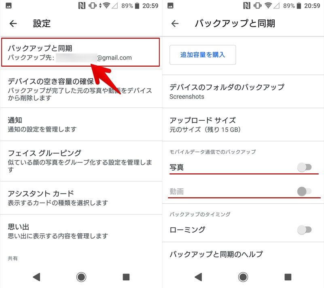Tap the Android back triangle on right screen
Viewport: 324px width, 288px height.
click(198, 277)
